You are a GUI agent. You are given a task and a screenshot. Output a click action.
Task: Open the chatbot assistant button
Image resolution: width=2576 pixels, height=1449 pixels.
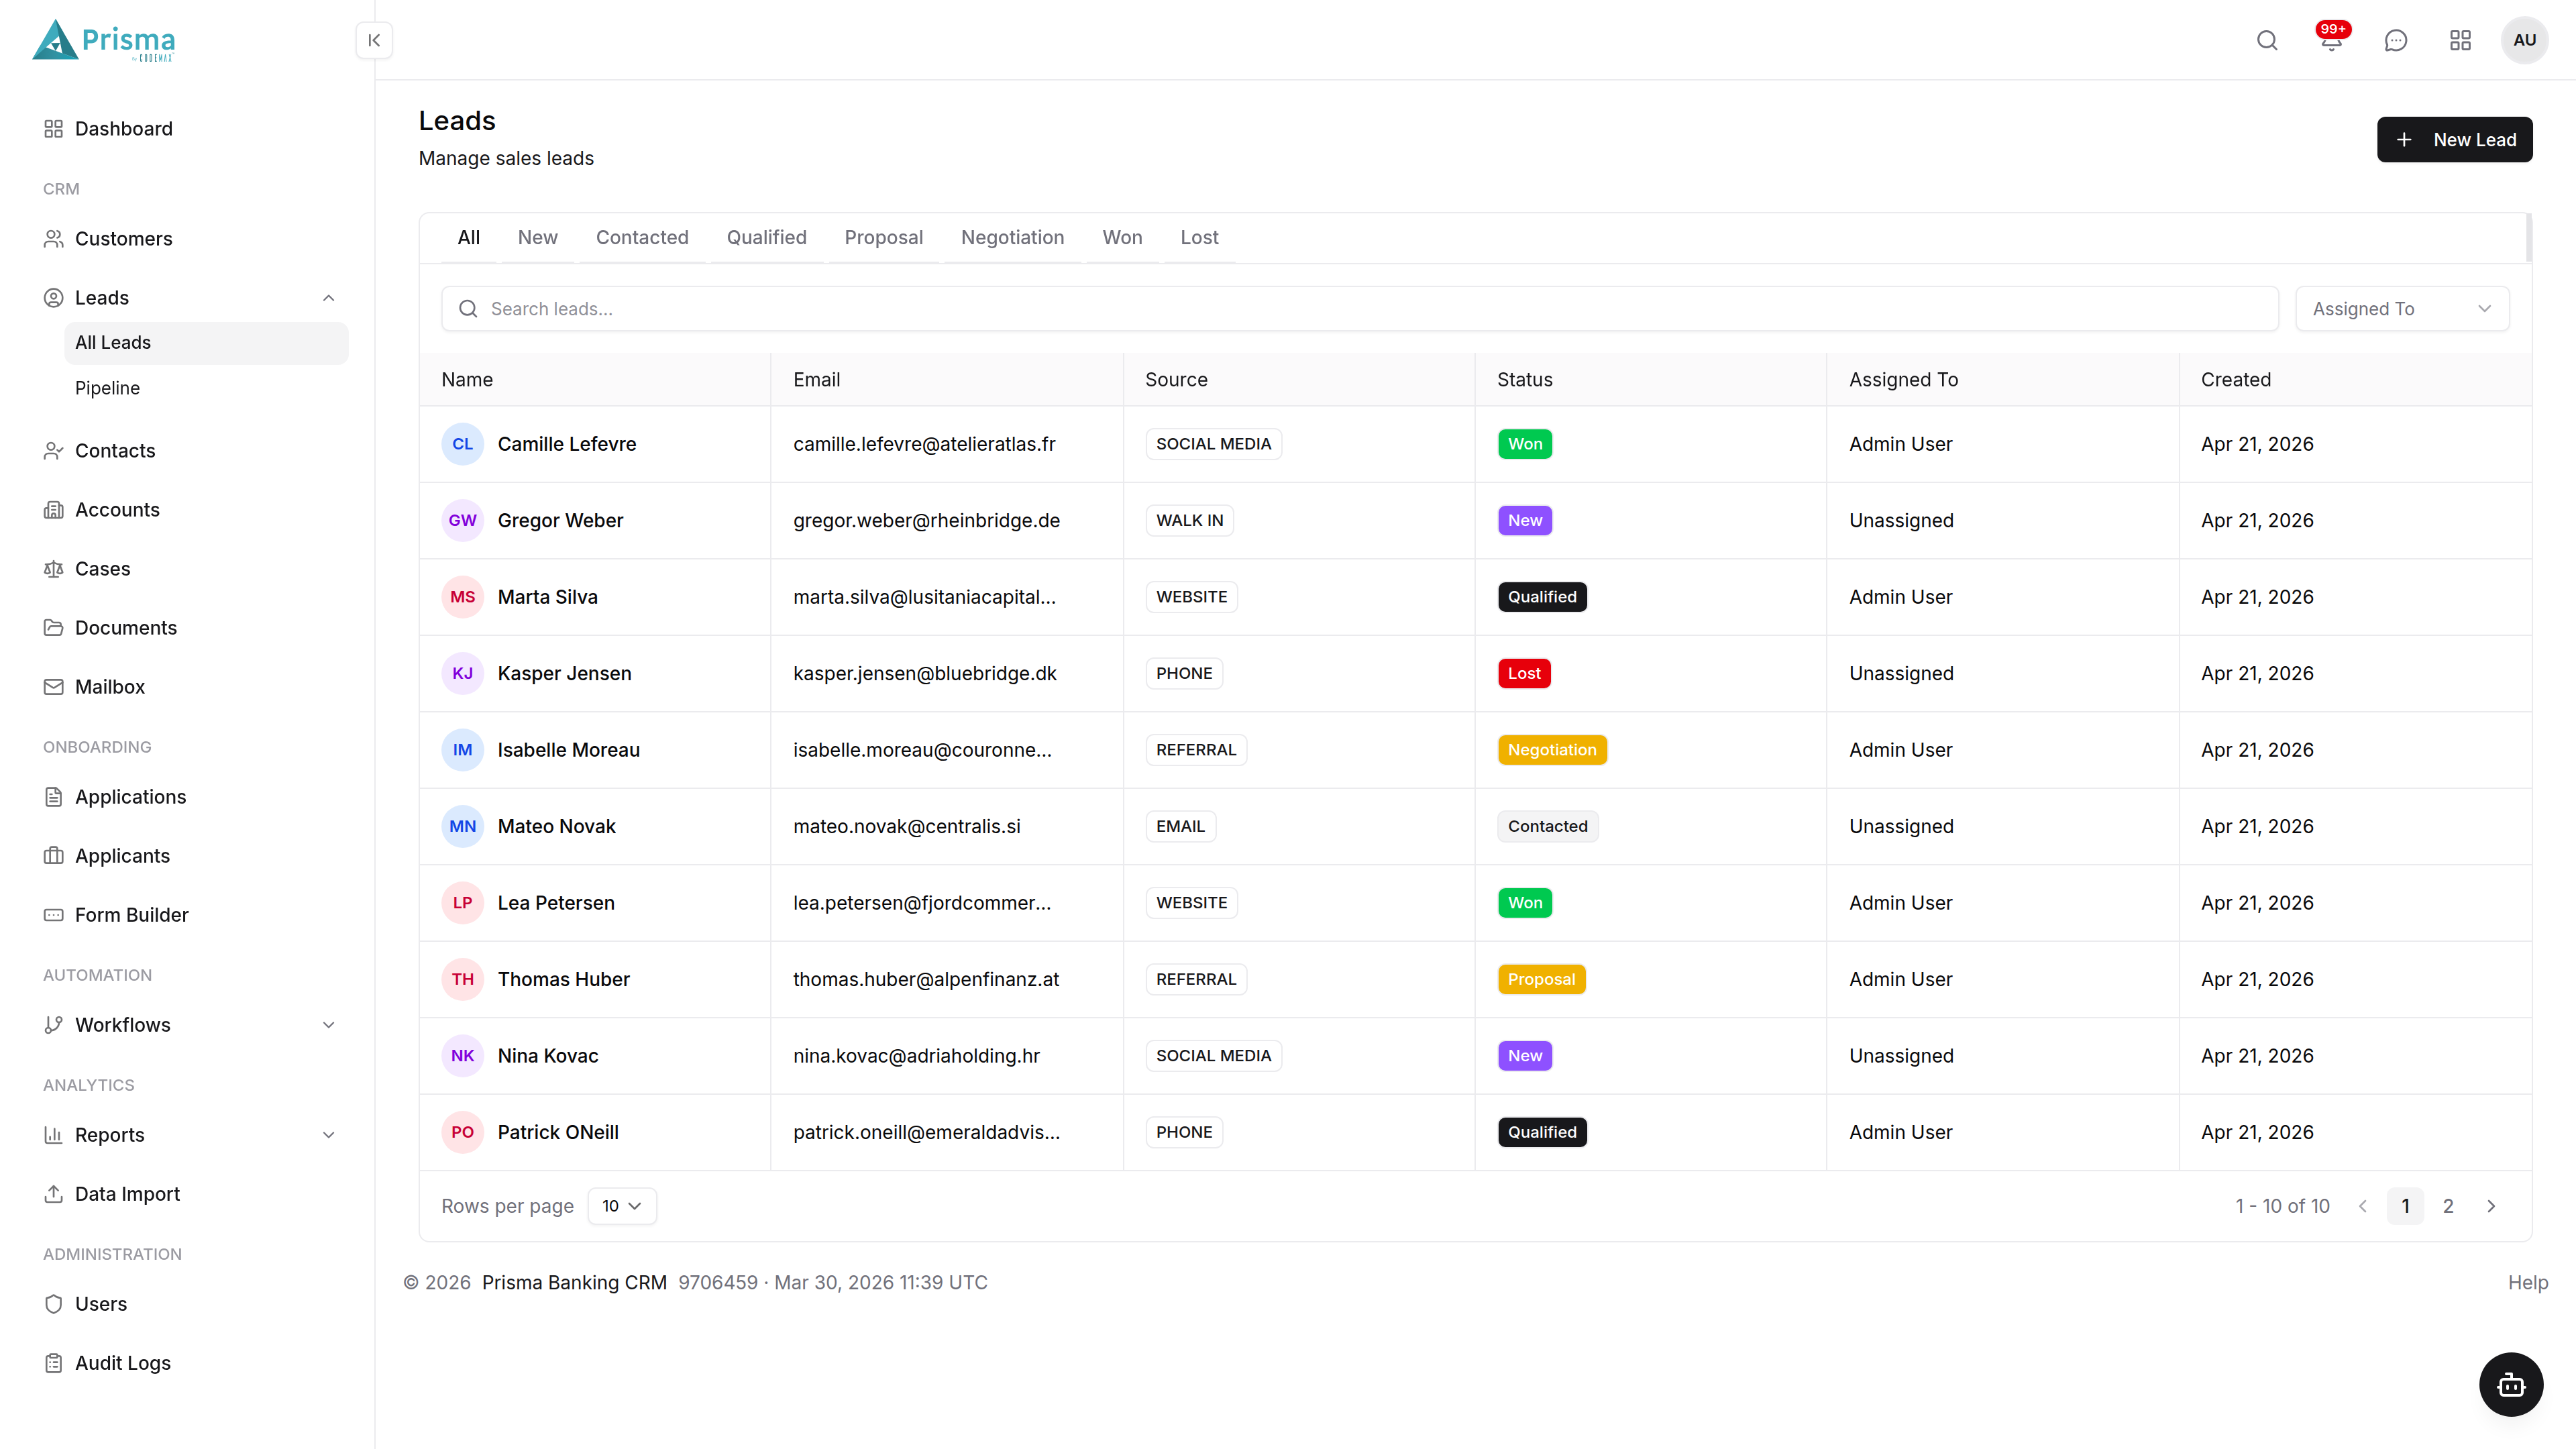click(x=2510, y=1384)
